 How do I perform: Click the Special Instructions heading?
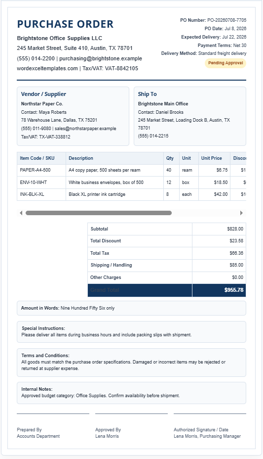coord(43,328)
